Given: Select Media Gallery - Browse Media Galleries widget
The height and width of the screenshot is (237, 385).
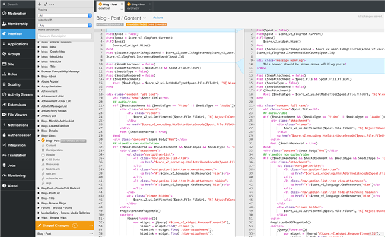Looking at the screenshot, I should coord(65,213).
